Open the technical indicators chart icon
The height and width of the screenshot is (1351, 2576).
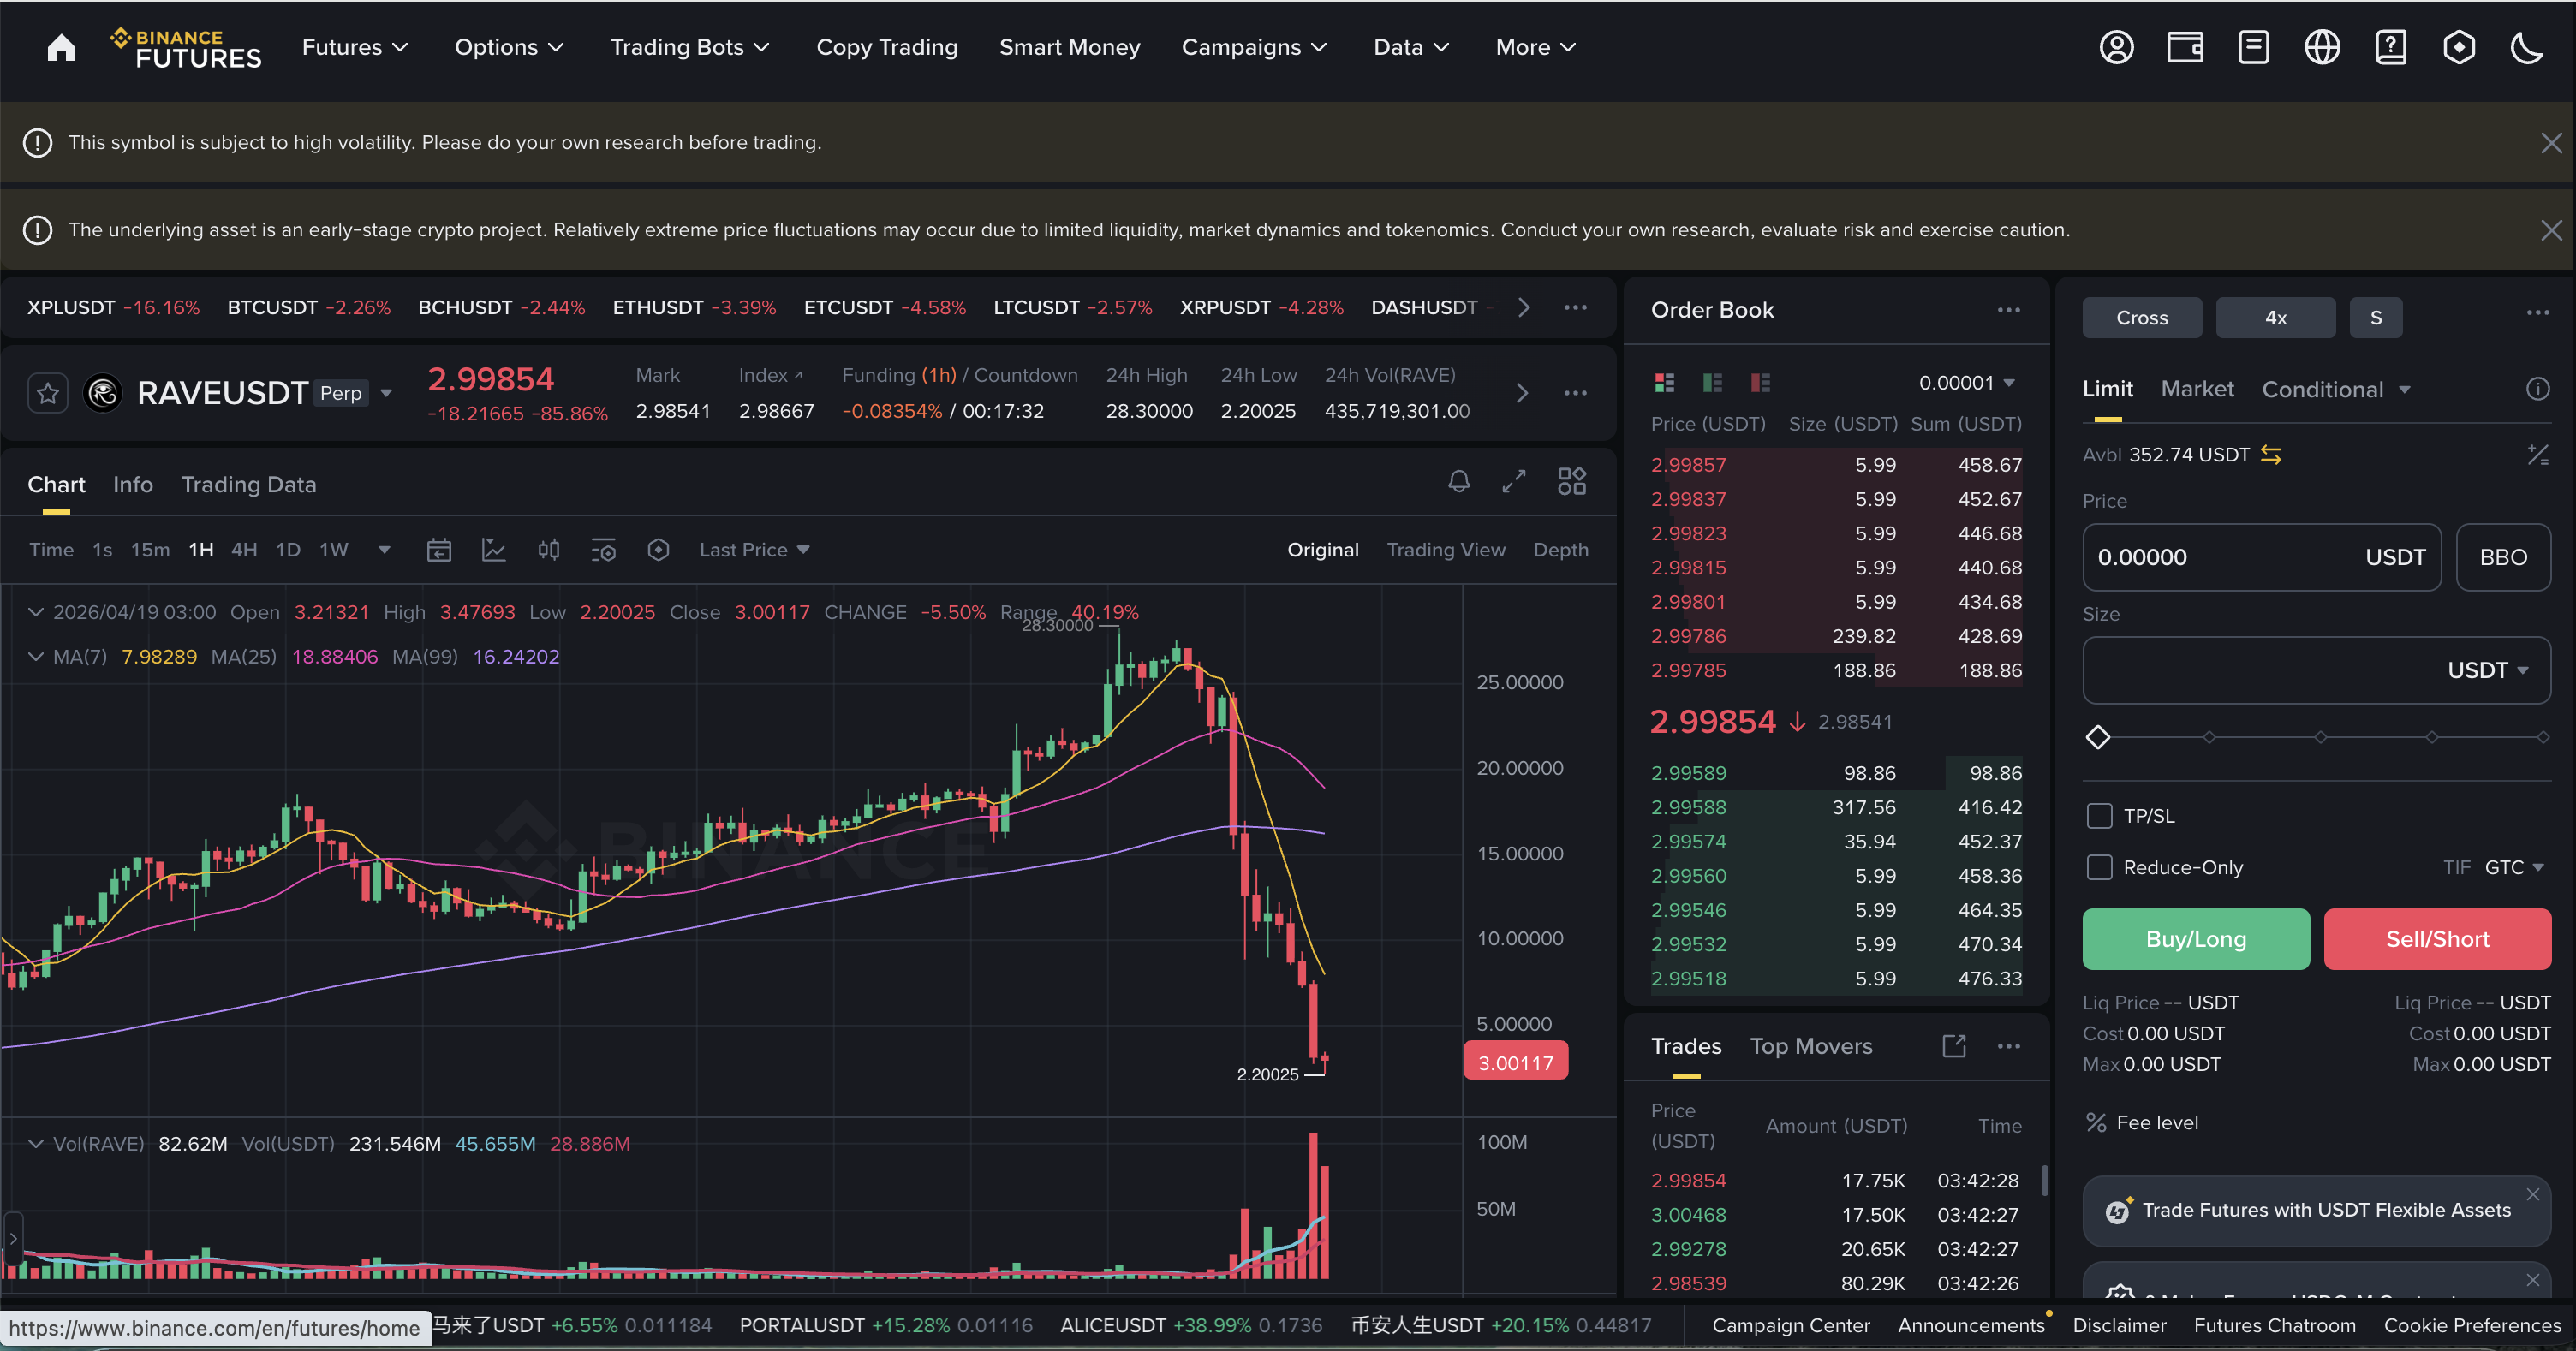pyautogui.click(x=493, y=550)
